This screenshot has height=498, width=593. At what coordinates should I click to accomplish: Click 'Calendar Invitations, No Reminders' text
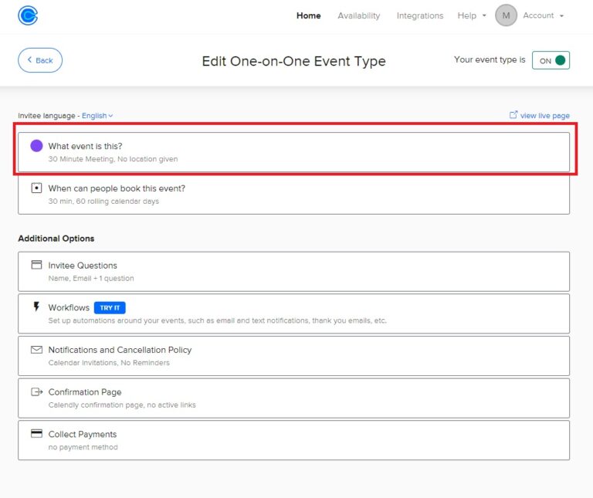pos(109,363)
